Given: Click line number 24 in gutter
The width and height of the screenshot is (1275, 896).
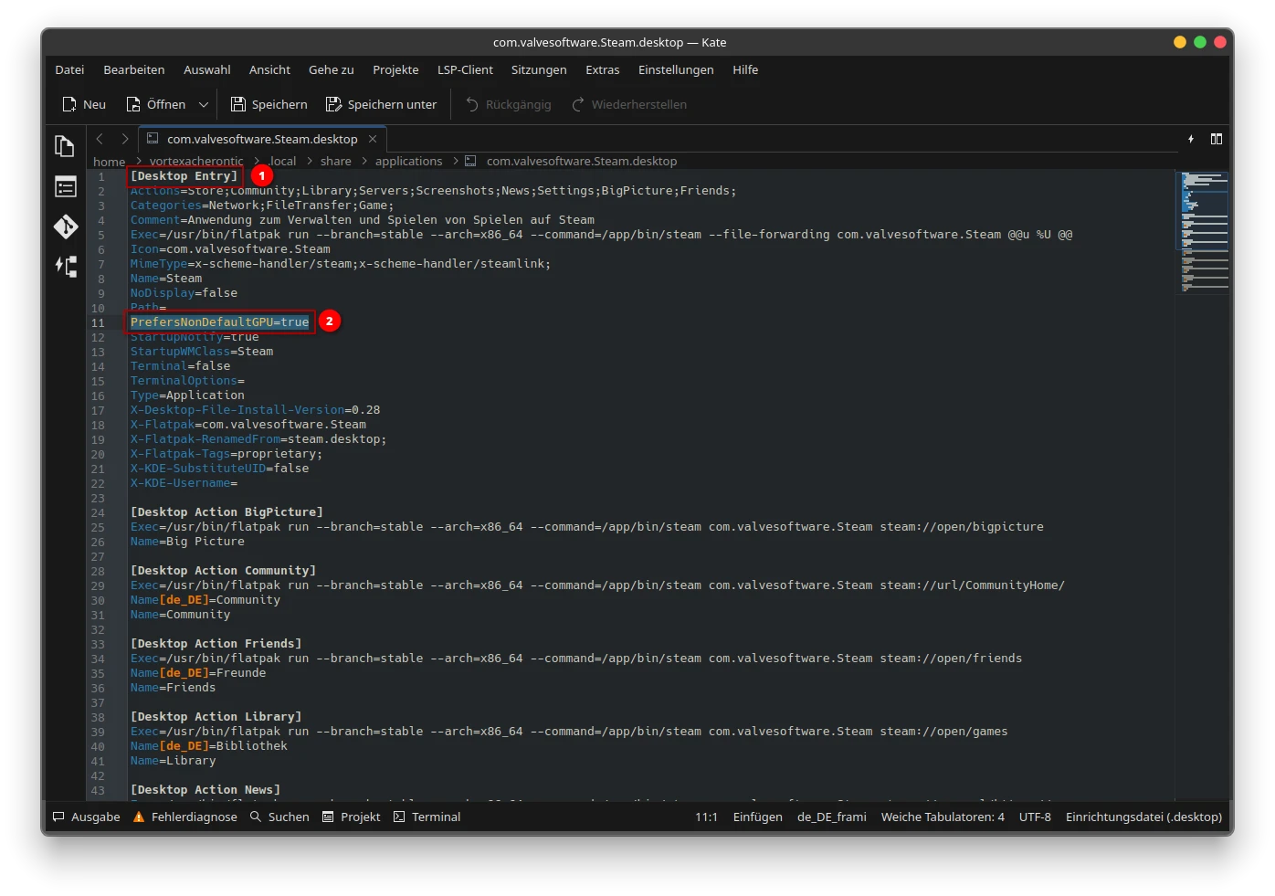Looking at the screenshot, I should [x=98, y=512].
